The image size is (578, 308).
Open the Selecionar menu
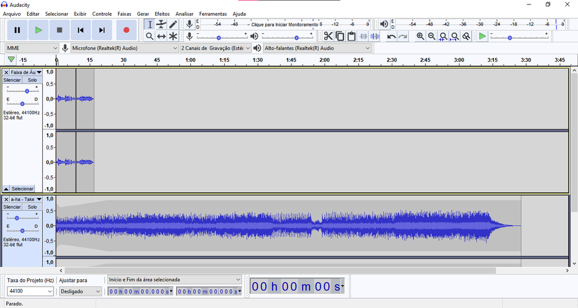(x=56, y=14)
